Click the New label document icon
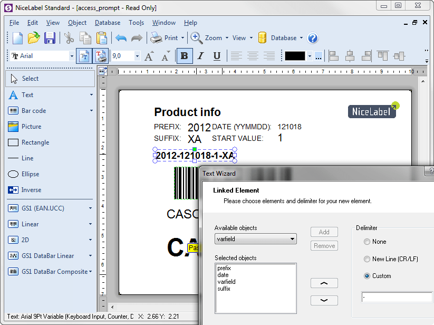 click(x=18, y=38)
